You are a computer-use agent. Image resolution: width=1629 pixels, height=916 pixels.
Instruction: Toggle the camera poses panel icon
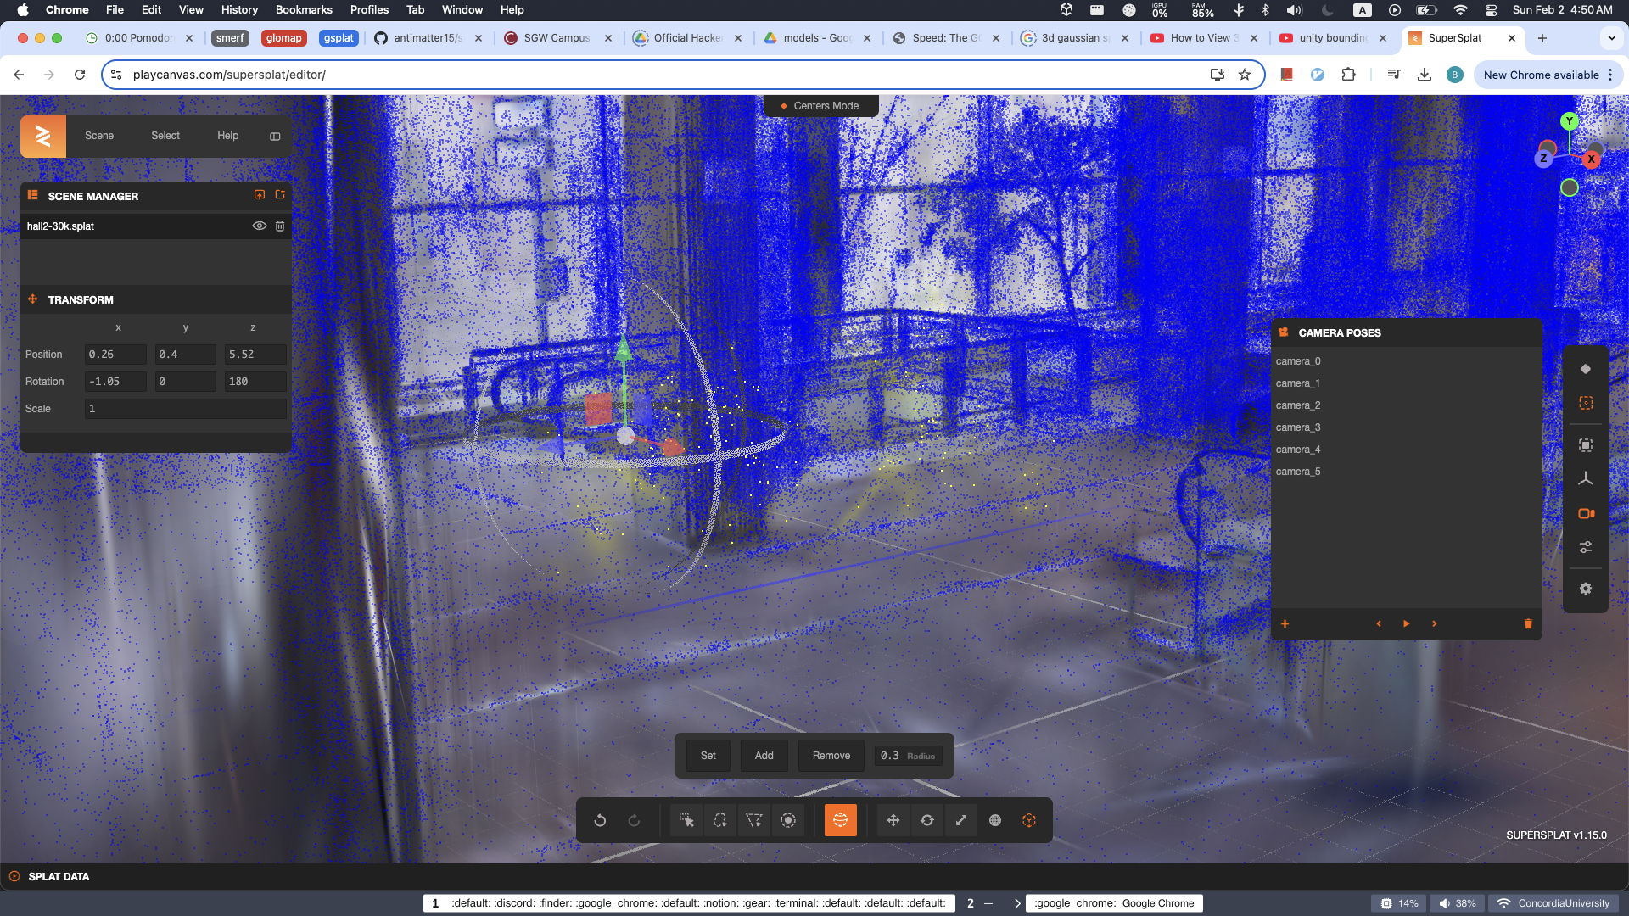[1585, 513]
